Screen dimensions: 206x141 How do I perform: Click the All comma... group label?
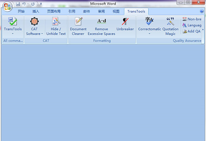tap(13, 41)
